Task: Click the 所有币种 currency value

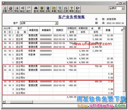Action: (x=111, y=19)
